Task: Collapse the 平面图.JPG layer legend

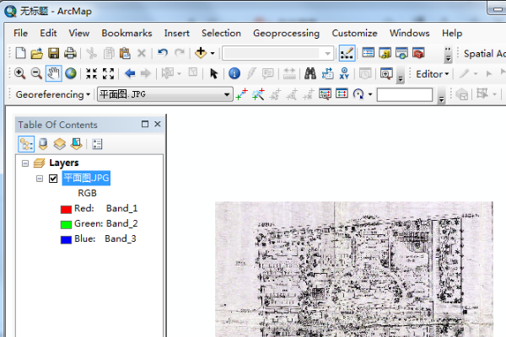Action: pyautogui.click(x=40, y=179)
